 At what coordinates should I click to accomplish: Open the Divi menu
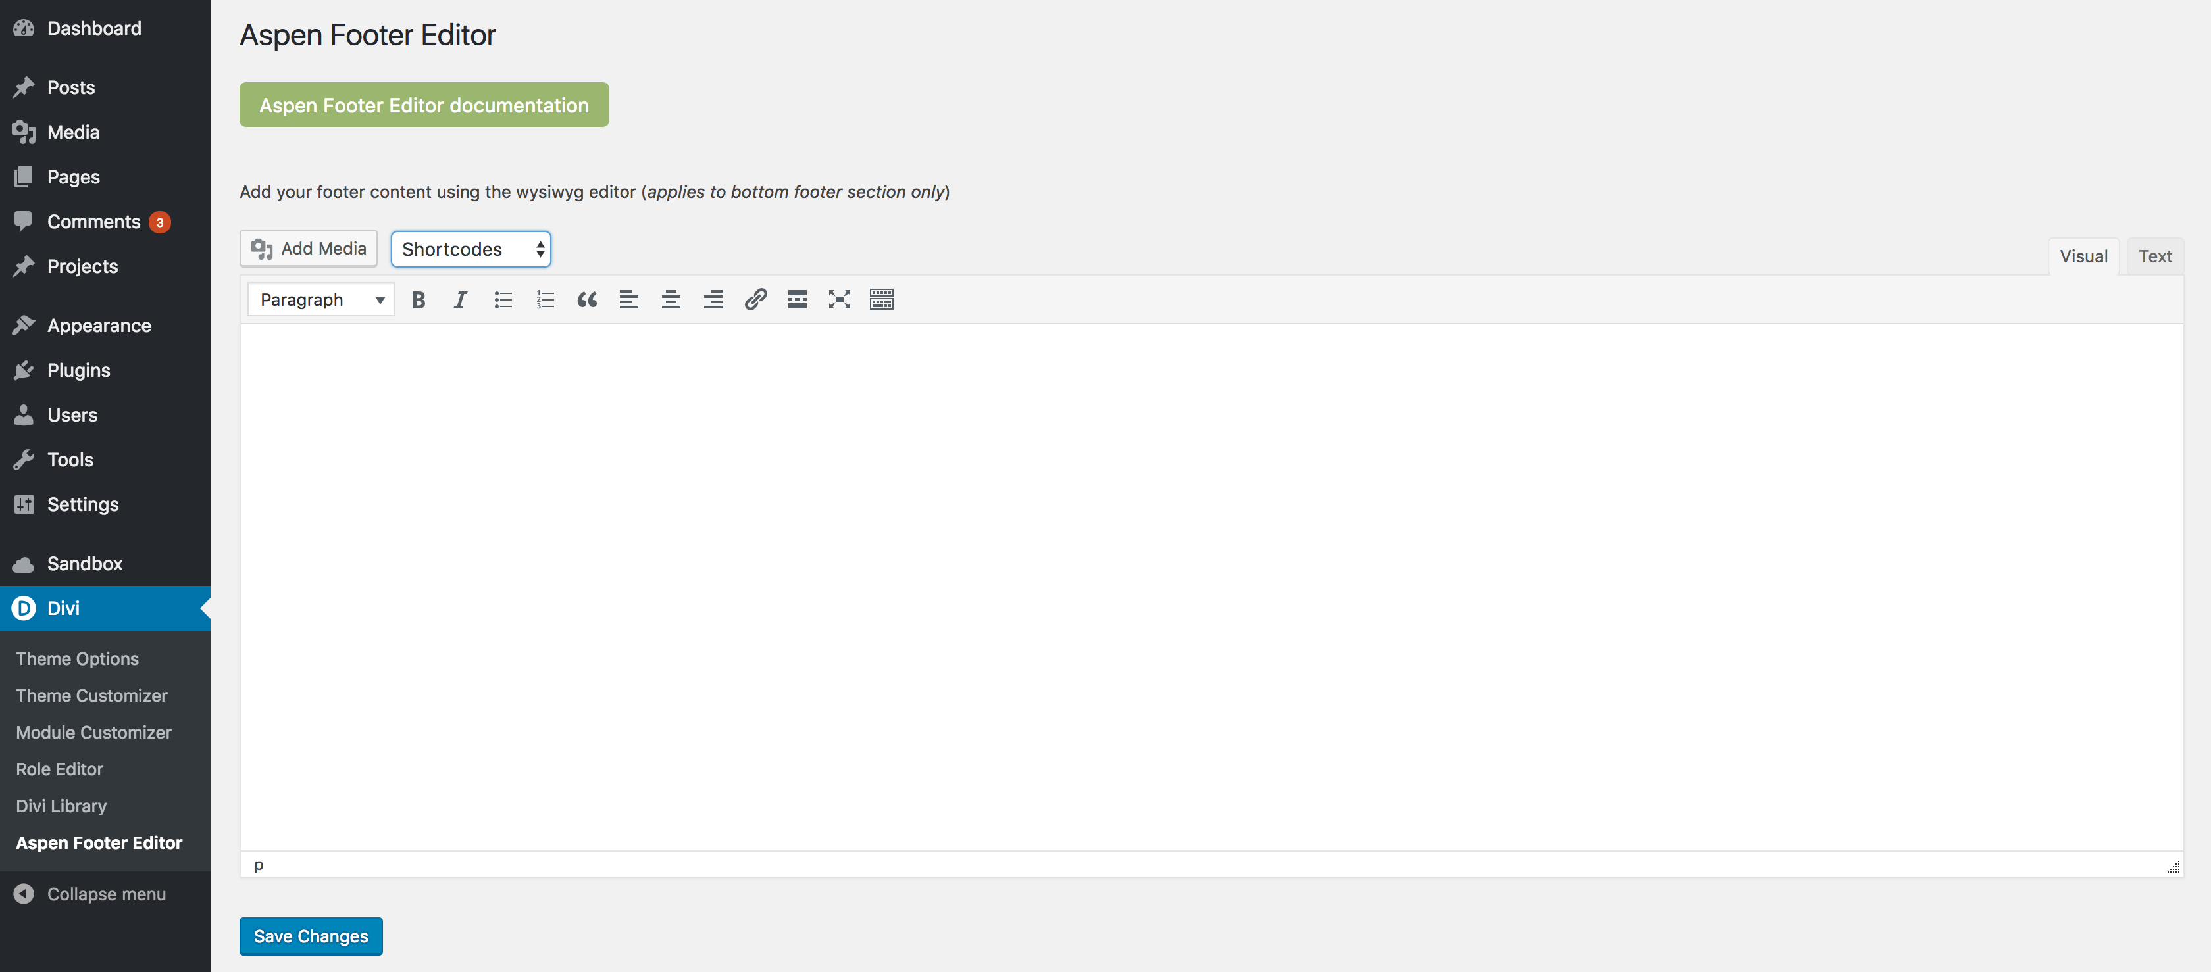[x=105, y=608]
